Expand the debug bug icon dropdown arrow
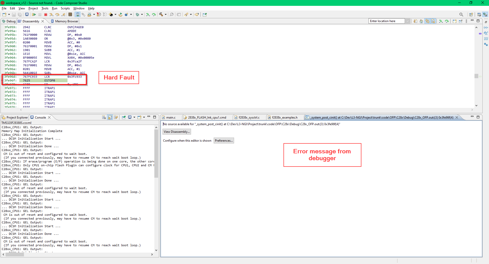This screenshot has width=489, height=264. coord(142,14)
